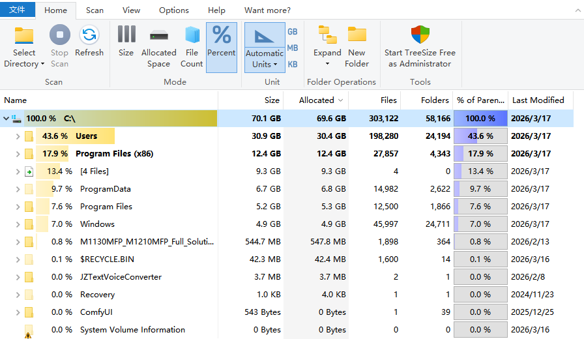Image resolution: width=584 pixels, height=339 pixels.
Task: Click the Last Modified column header
Action: [538, 100]
